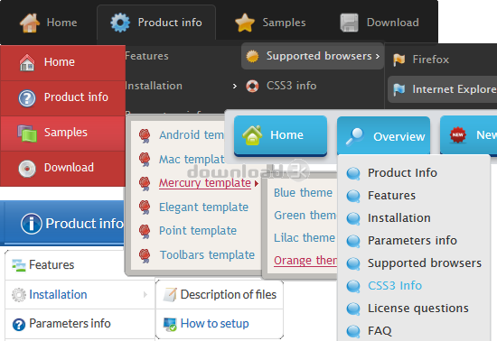Viewport: 497px width, 341px height.
Task: Click the question mark icon in the red menu
Action: click(x=27, y=98)
